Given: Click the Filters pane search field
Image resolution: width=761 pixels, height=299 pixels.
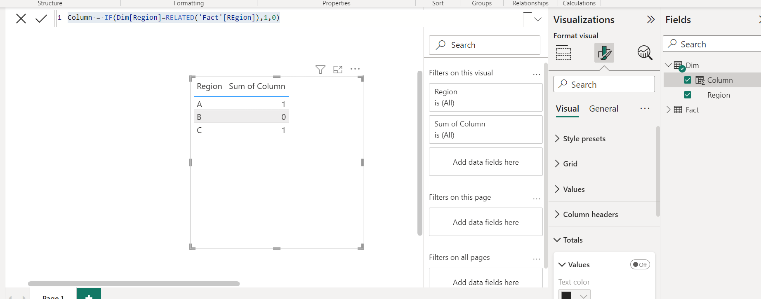Looking at the screenshot, I should [x=485, y=45].
